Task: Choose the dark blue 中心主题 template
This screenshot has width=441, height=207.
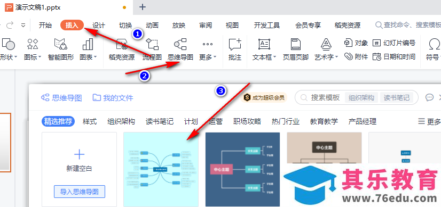Action: click(x=243, y=169)
